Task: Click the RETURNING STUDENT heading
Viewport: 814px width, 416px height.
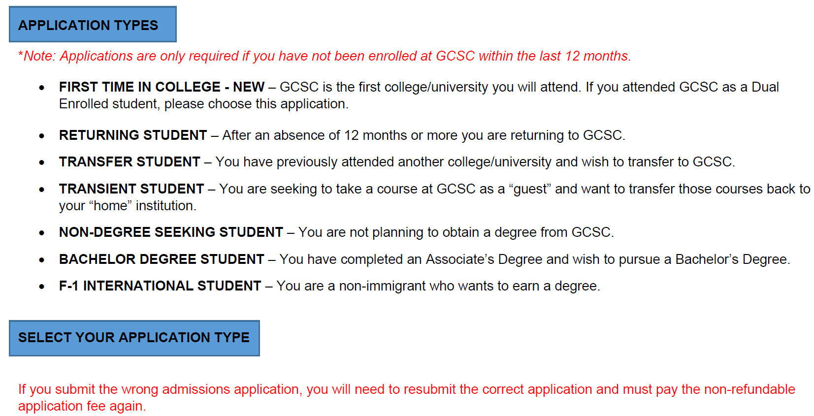Action: click(x=133, y=135)
